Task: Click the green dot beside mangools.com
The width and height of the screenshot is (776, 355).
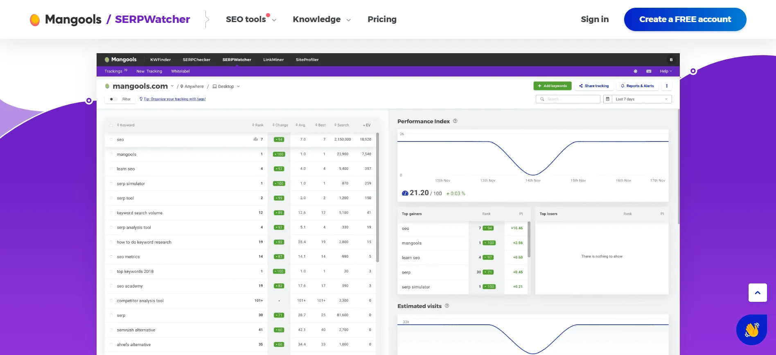Action: click(x=107, y=86)
